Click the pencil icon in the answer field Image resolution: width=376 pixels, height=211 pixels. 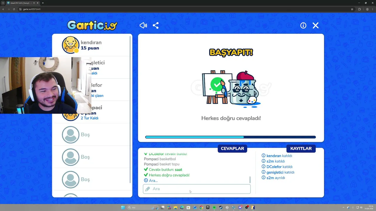click(x=147, y=189)
